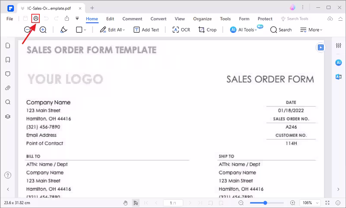Activate the select cursor tool
The height and width of the screenshot is (208, 346).
(x=136, y=203)
